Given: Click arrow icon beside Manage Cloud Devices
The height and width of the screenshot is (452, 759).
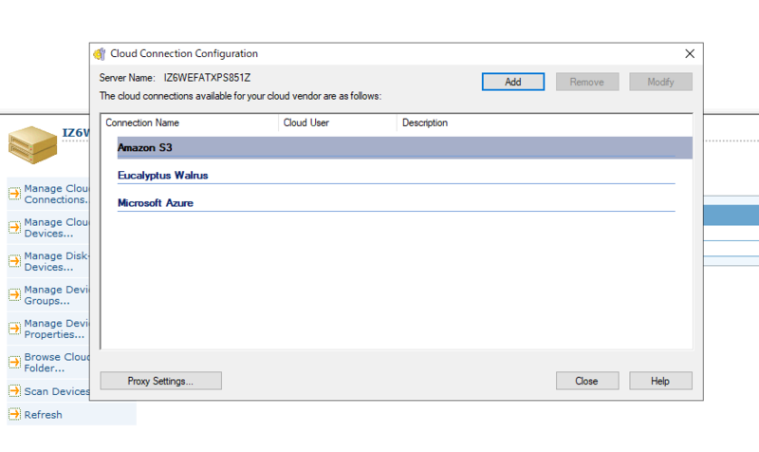Looking at the screenshot, I should 14,227.
